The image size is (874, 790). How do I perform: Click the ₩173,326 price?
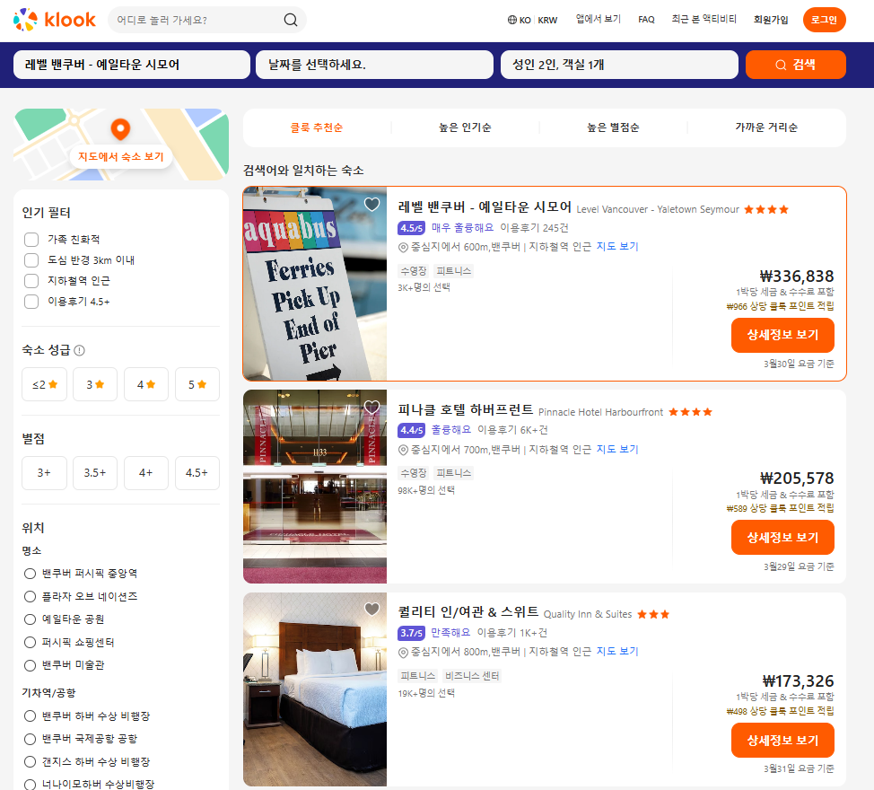799,681
